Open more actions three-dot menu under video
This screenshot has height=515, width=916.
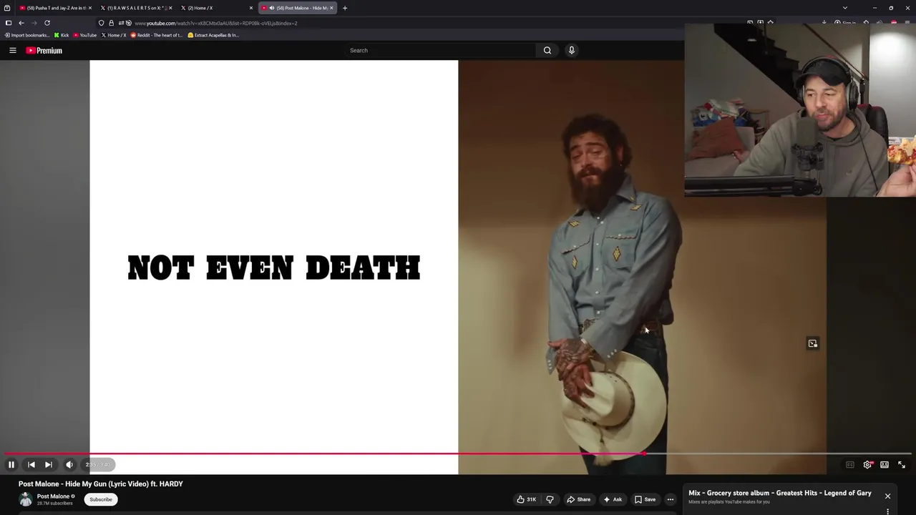[x=671, y=499]
